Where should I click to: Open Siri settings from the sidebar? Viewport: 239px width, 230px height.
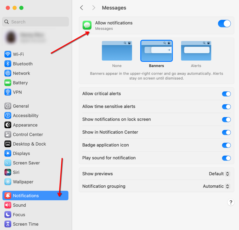click(16, 172)
